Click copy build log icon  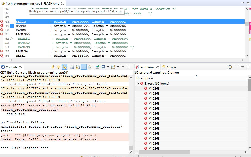tap(72, 67)
